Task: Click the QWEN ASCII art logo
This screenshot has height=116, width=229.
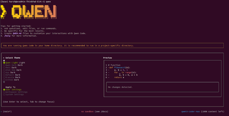Action: (x=28, y=12)
